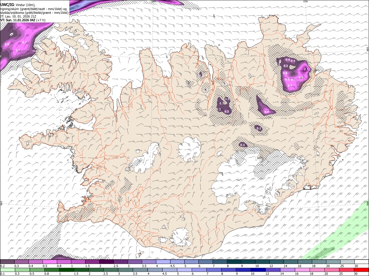The image size is (369, 276).
Task: Pick the light pink 16 swatch, lower legend
Action: coord(302,270)
